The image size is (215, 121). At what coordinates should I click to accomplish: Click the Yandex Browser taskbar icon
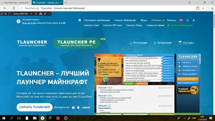[42, 118]
